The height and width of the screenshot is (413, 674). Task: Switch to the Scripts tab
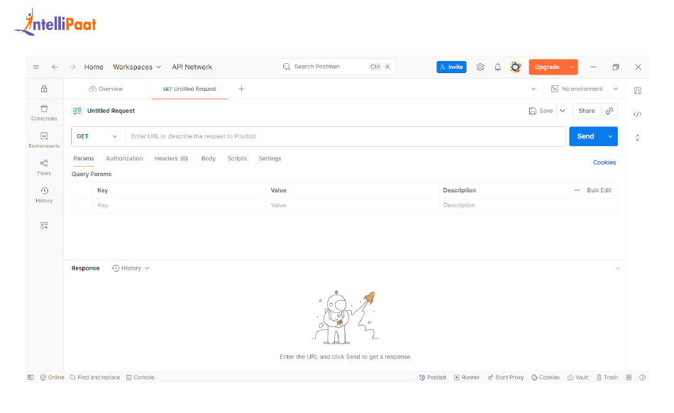(x=237, y=158)
